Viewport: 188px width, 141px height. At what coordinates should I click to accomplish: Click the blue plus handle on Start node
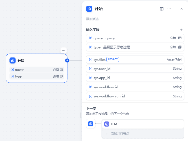[x=67, y=60]
